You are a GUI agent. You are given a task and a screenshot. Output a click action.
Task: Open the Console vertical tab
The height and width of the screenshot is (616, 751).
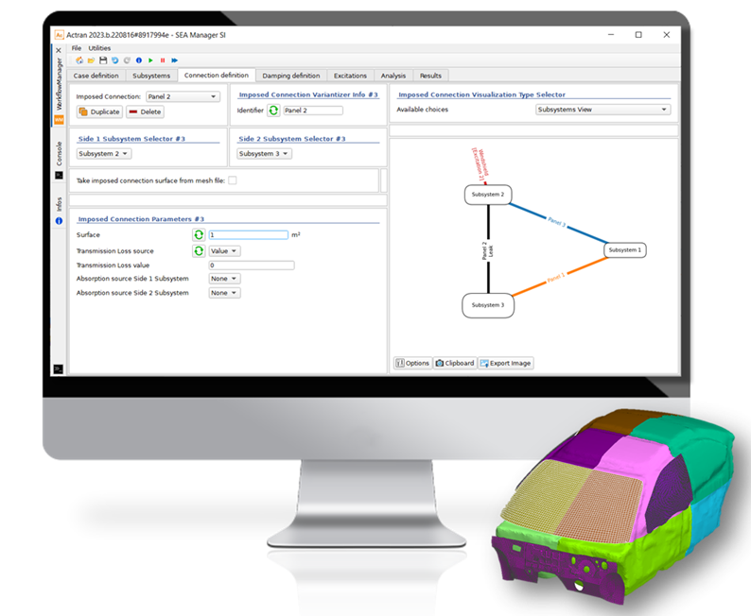point(59,153)
